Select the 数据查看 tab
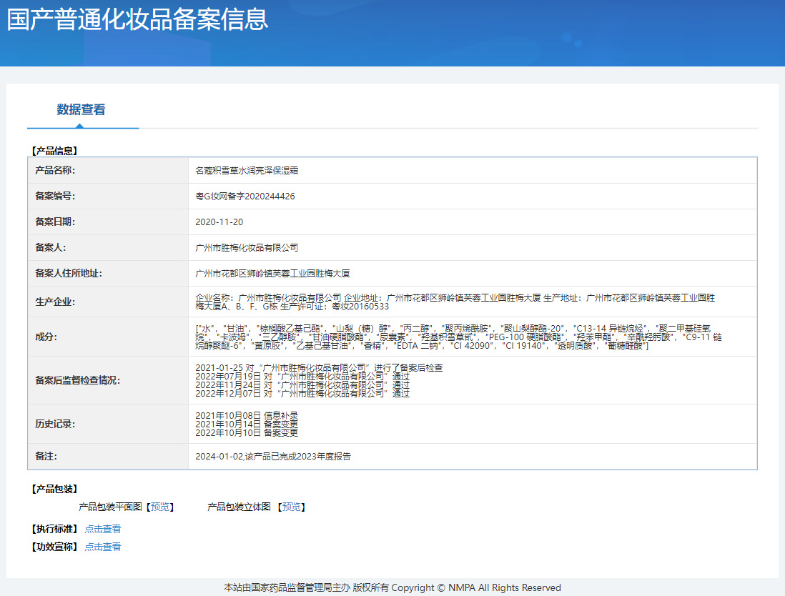The height and width of the screenshot is (596, 785). coord(81,109)
